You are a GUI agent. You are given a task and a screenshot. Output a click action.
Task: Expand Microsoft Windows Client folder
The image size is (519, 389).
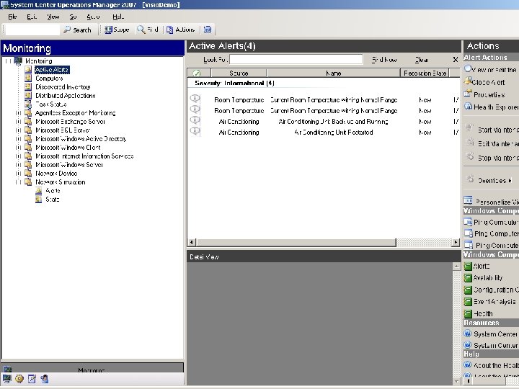click(18, 148)
